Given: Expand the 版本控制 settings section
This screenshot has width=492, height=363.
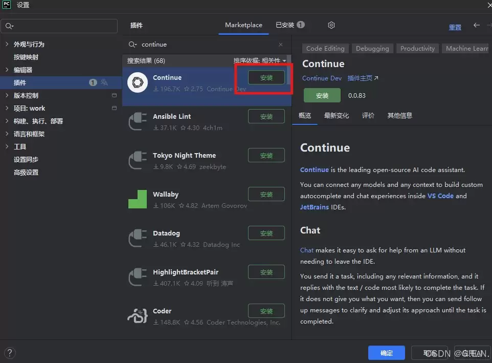Looking at the screenshot, I should tap(7, 95).
